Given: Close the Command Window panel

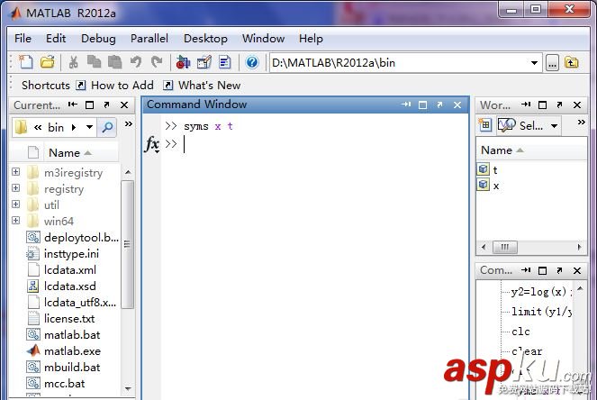Looking at the screenshot, I should click(457, 105).
